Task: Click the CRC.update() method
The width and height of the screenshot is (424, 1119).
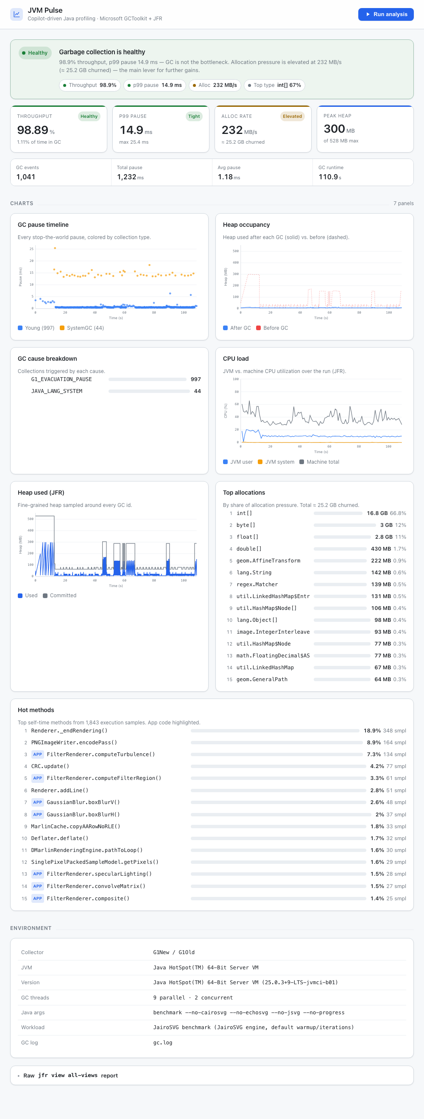Action: click(50, 766)
